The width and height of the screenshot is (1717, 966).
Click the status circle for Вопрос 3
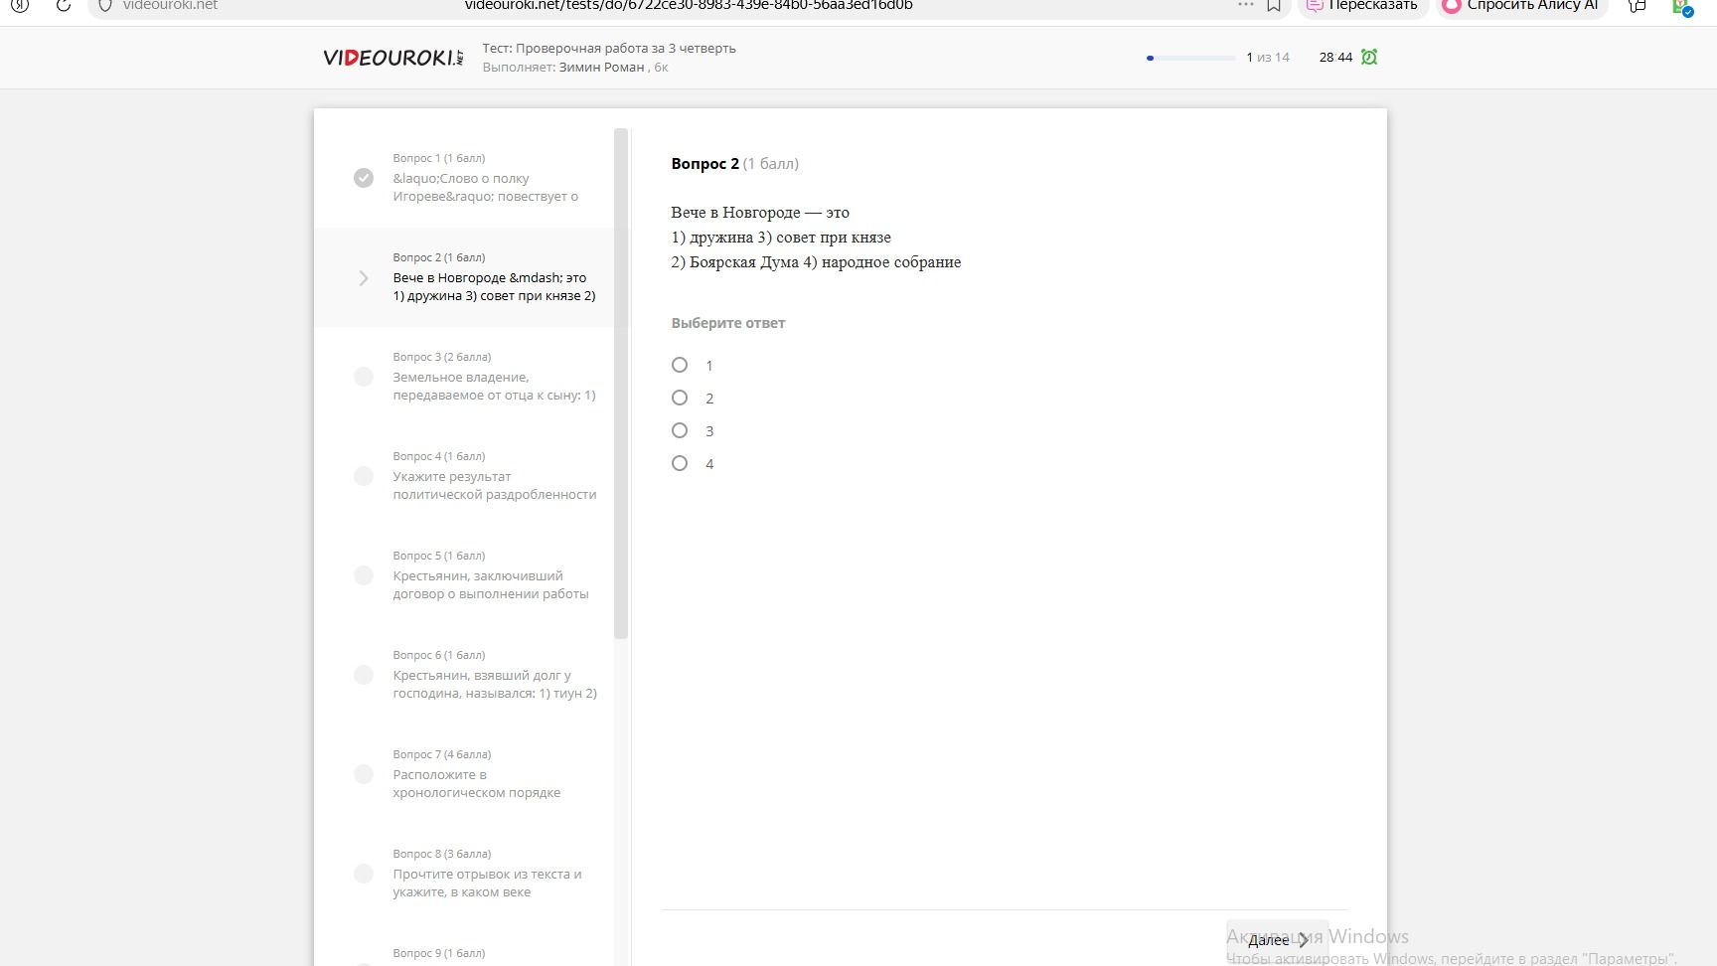[364, 377]
